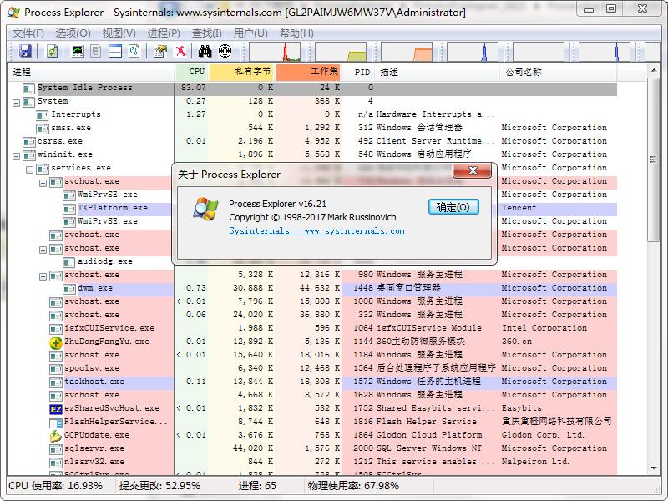Click the crosshair Find Window's Process icon
Image resolution: width=668 pixels, height=501 pixels.
224,52
